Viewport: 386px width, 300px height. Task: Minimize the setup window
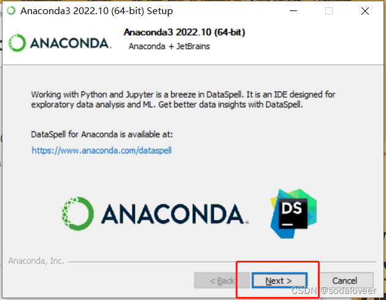[293, 11]
